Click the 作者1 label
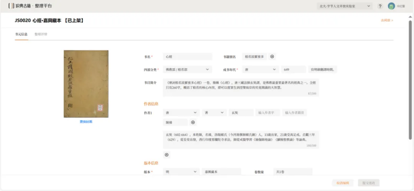This screenshot has height=191, width=414. (x=148, y=113)
